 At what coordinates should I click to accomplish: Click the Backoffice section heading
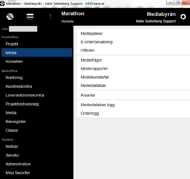coord(10,71)
